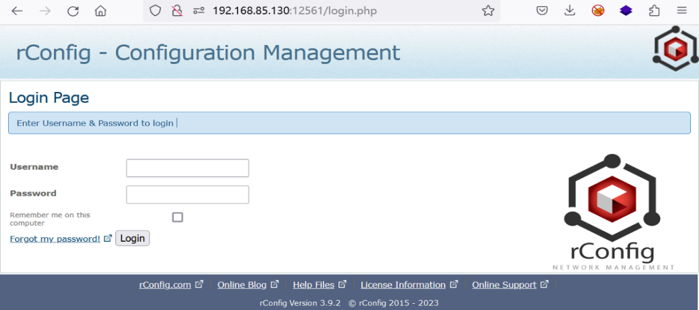Click the red blocked-fox extension icon
Screen dimensions: 699x310
[598, 11]
